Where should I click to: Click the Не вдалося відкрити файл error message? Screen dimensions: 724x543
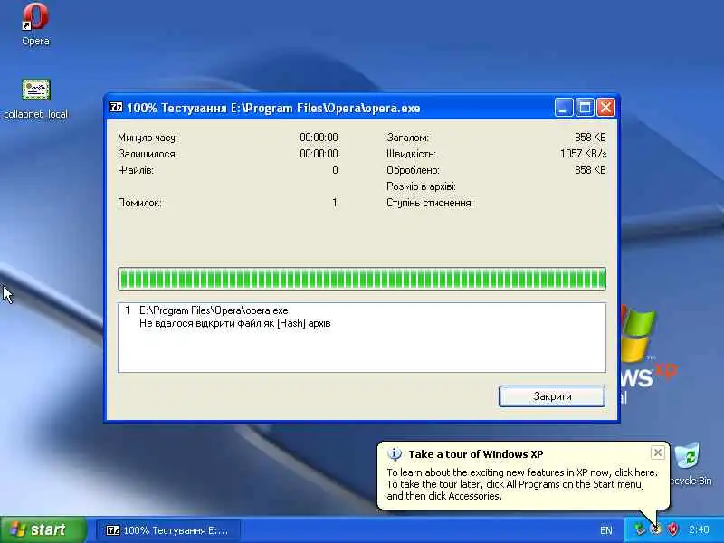235,323
